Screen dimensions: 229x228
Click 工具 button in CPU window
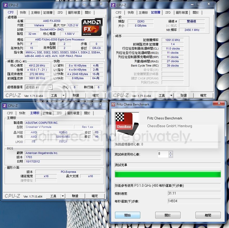pyautogui.click(x=54, y=95)
